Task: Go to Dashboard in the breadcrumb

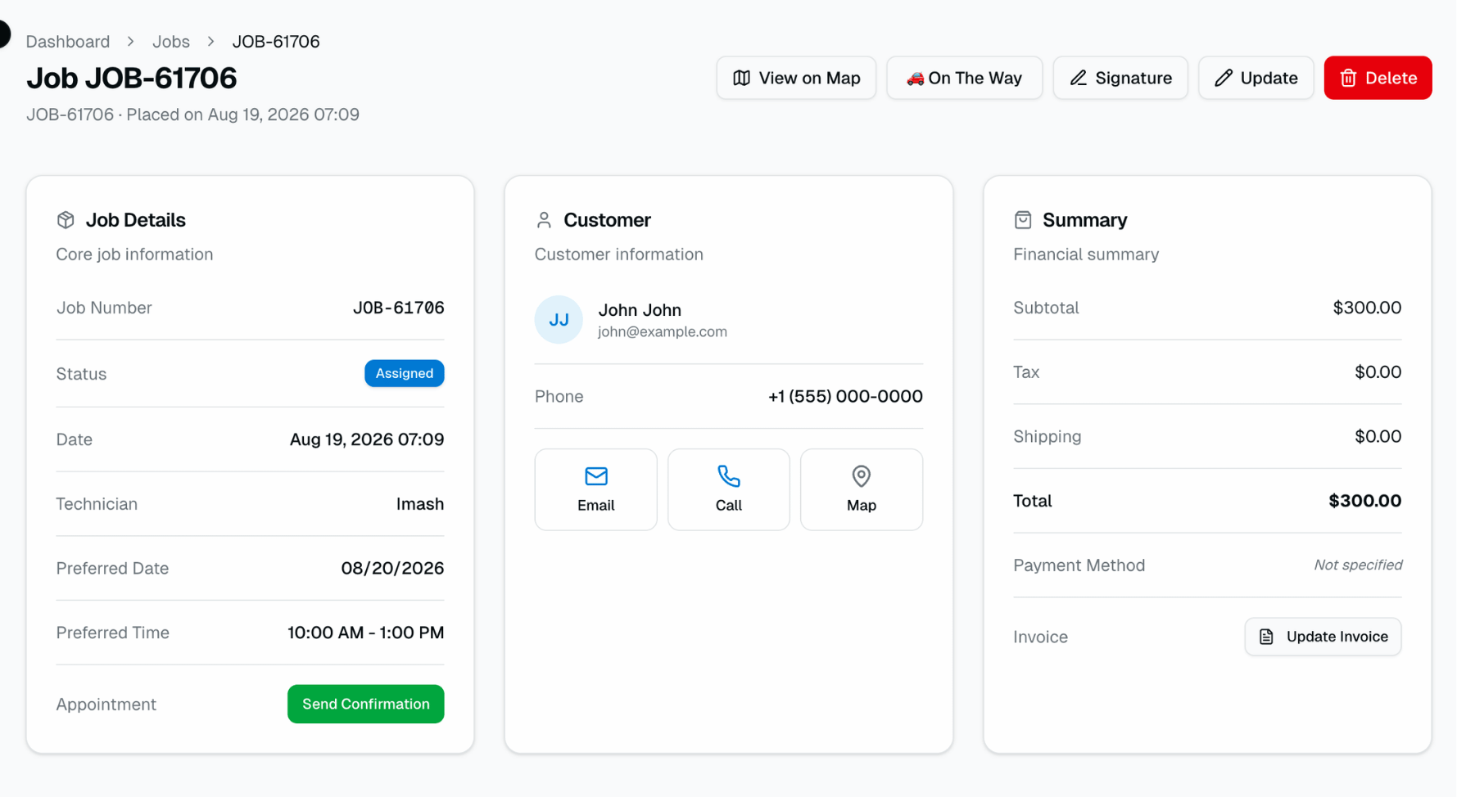Action: (68, 42)
